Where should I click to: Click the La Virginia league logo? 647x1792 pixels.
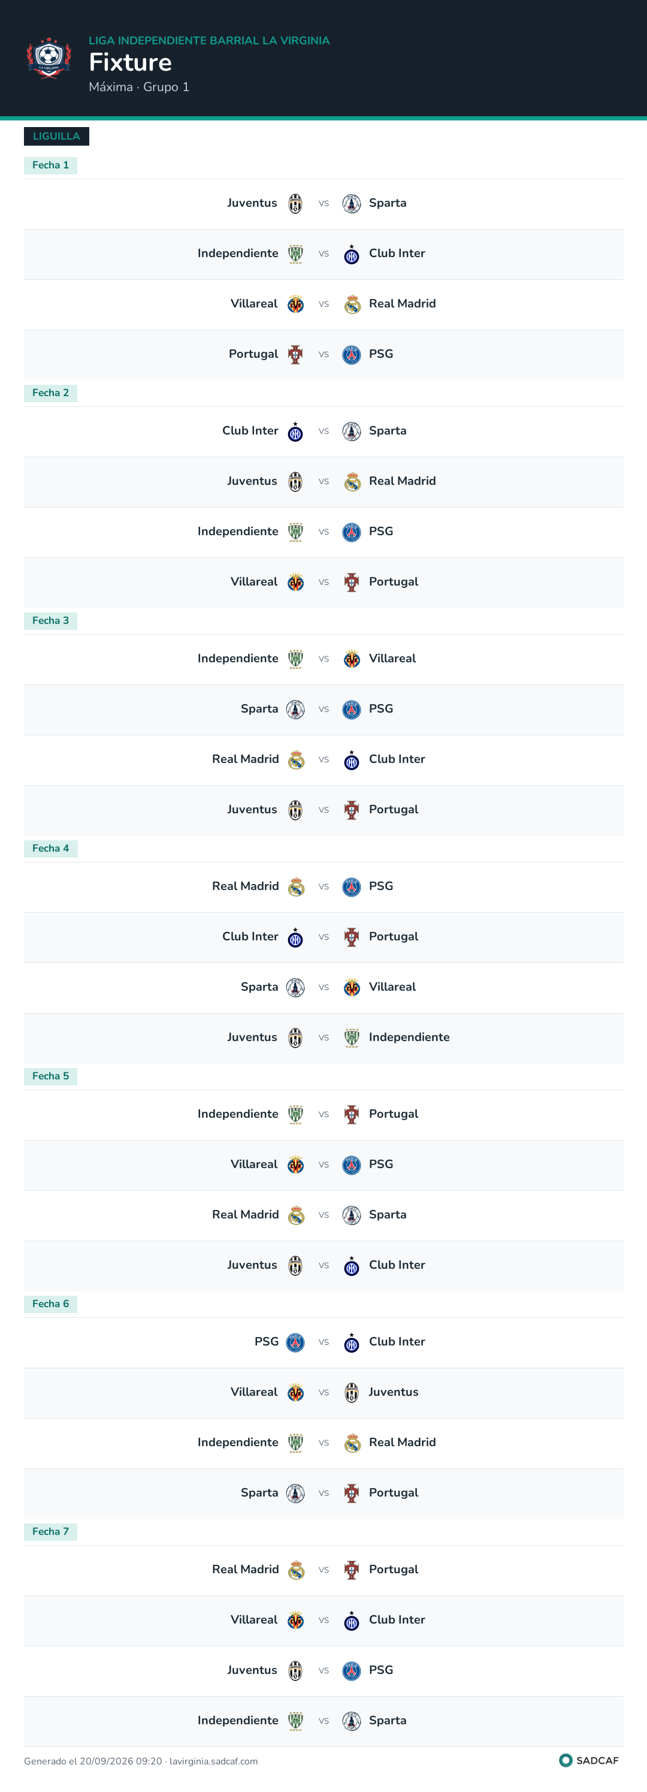[49, 58]
